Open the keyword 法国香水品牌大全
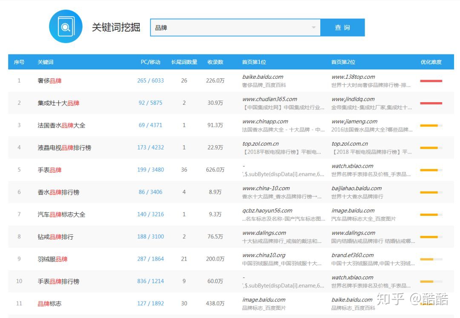 coord(61,125)
